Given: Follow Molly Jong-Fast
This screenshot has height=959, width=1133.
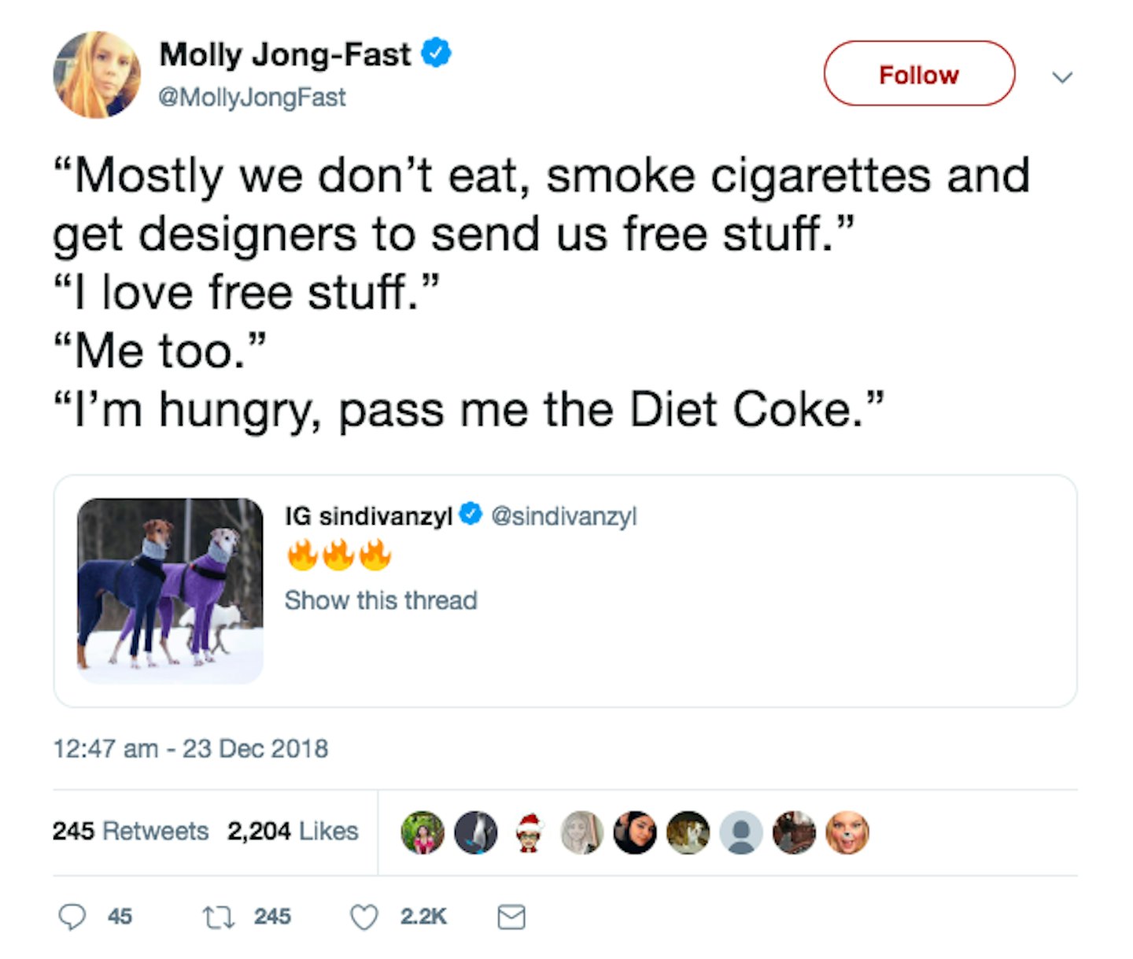Looking at the screenshot, I should pyautogui.click(x=919, y=74).
